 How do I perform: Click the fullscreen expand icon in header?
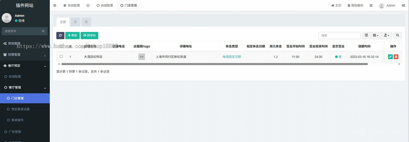[371, 6]
